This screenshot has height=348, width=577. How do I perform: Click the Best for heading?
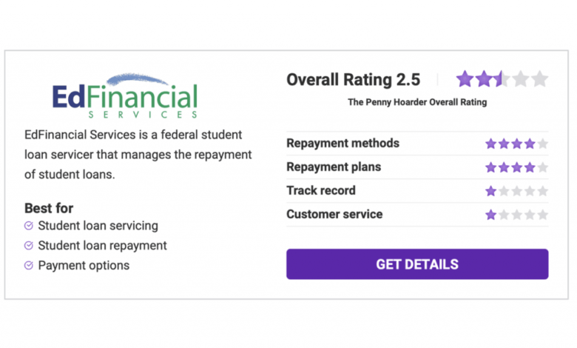click(x=49, y=208)
